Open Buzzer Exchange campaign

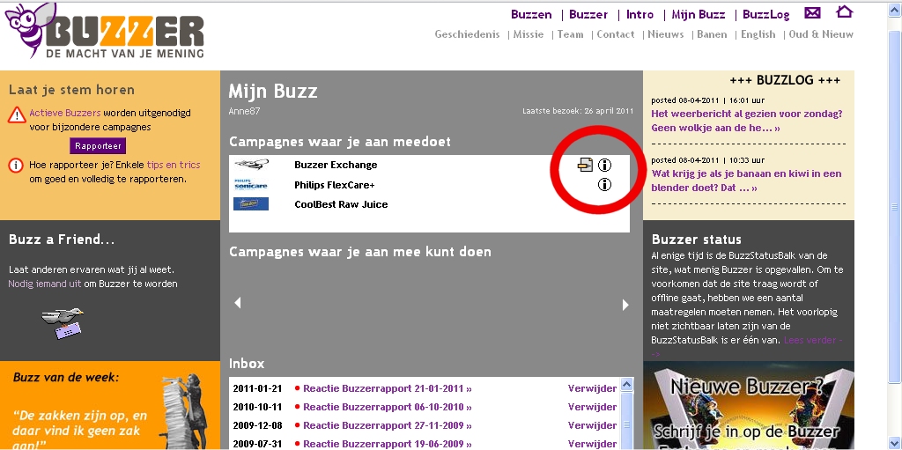336,165
